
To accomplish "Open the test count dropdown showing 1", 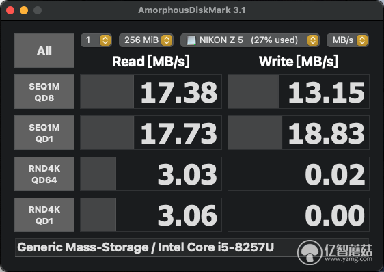I will click(96, 40).
